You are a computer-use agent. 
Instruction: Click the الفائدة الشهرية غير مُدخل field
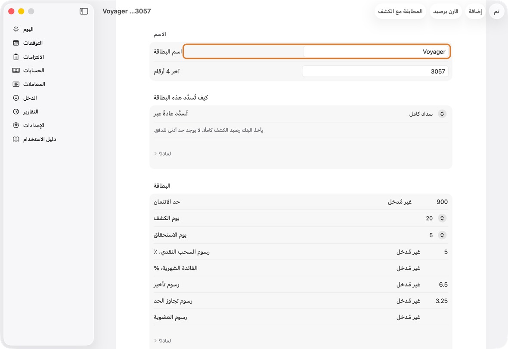(x=408, y=268)
